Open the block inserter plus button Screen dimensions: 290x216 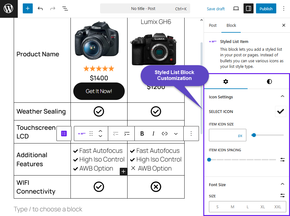pos(28,8)
